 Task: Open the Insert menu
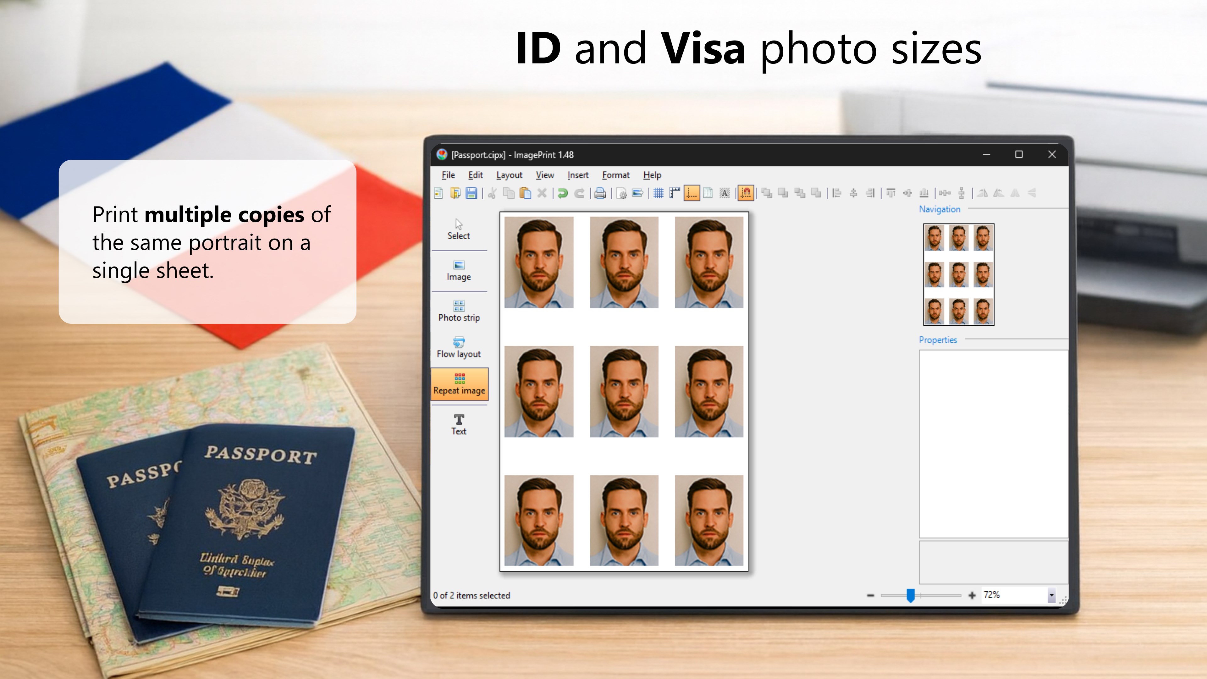[x=578, y=175]
